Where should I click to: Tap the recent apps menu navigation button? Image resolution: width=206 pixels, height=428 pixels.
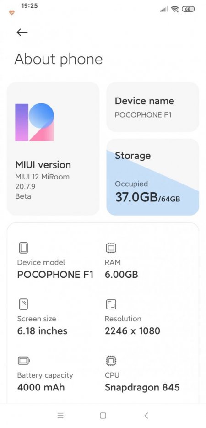60,416
